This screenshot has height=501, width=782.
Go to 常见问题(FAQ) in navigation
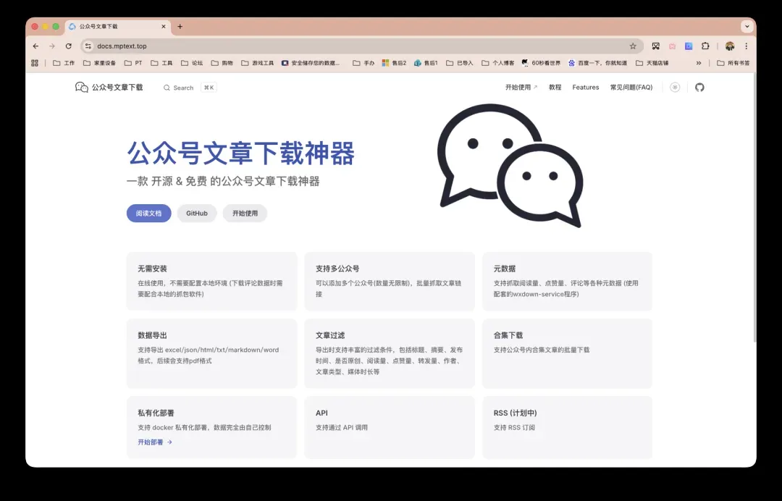tap(631, 88)
